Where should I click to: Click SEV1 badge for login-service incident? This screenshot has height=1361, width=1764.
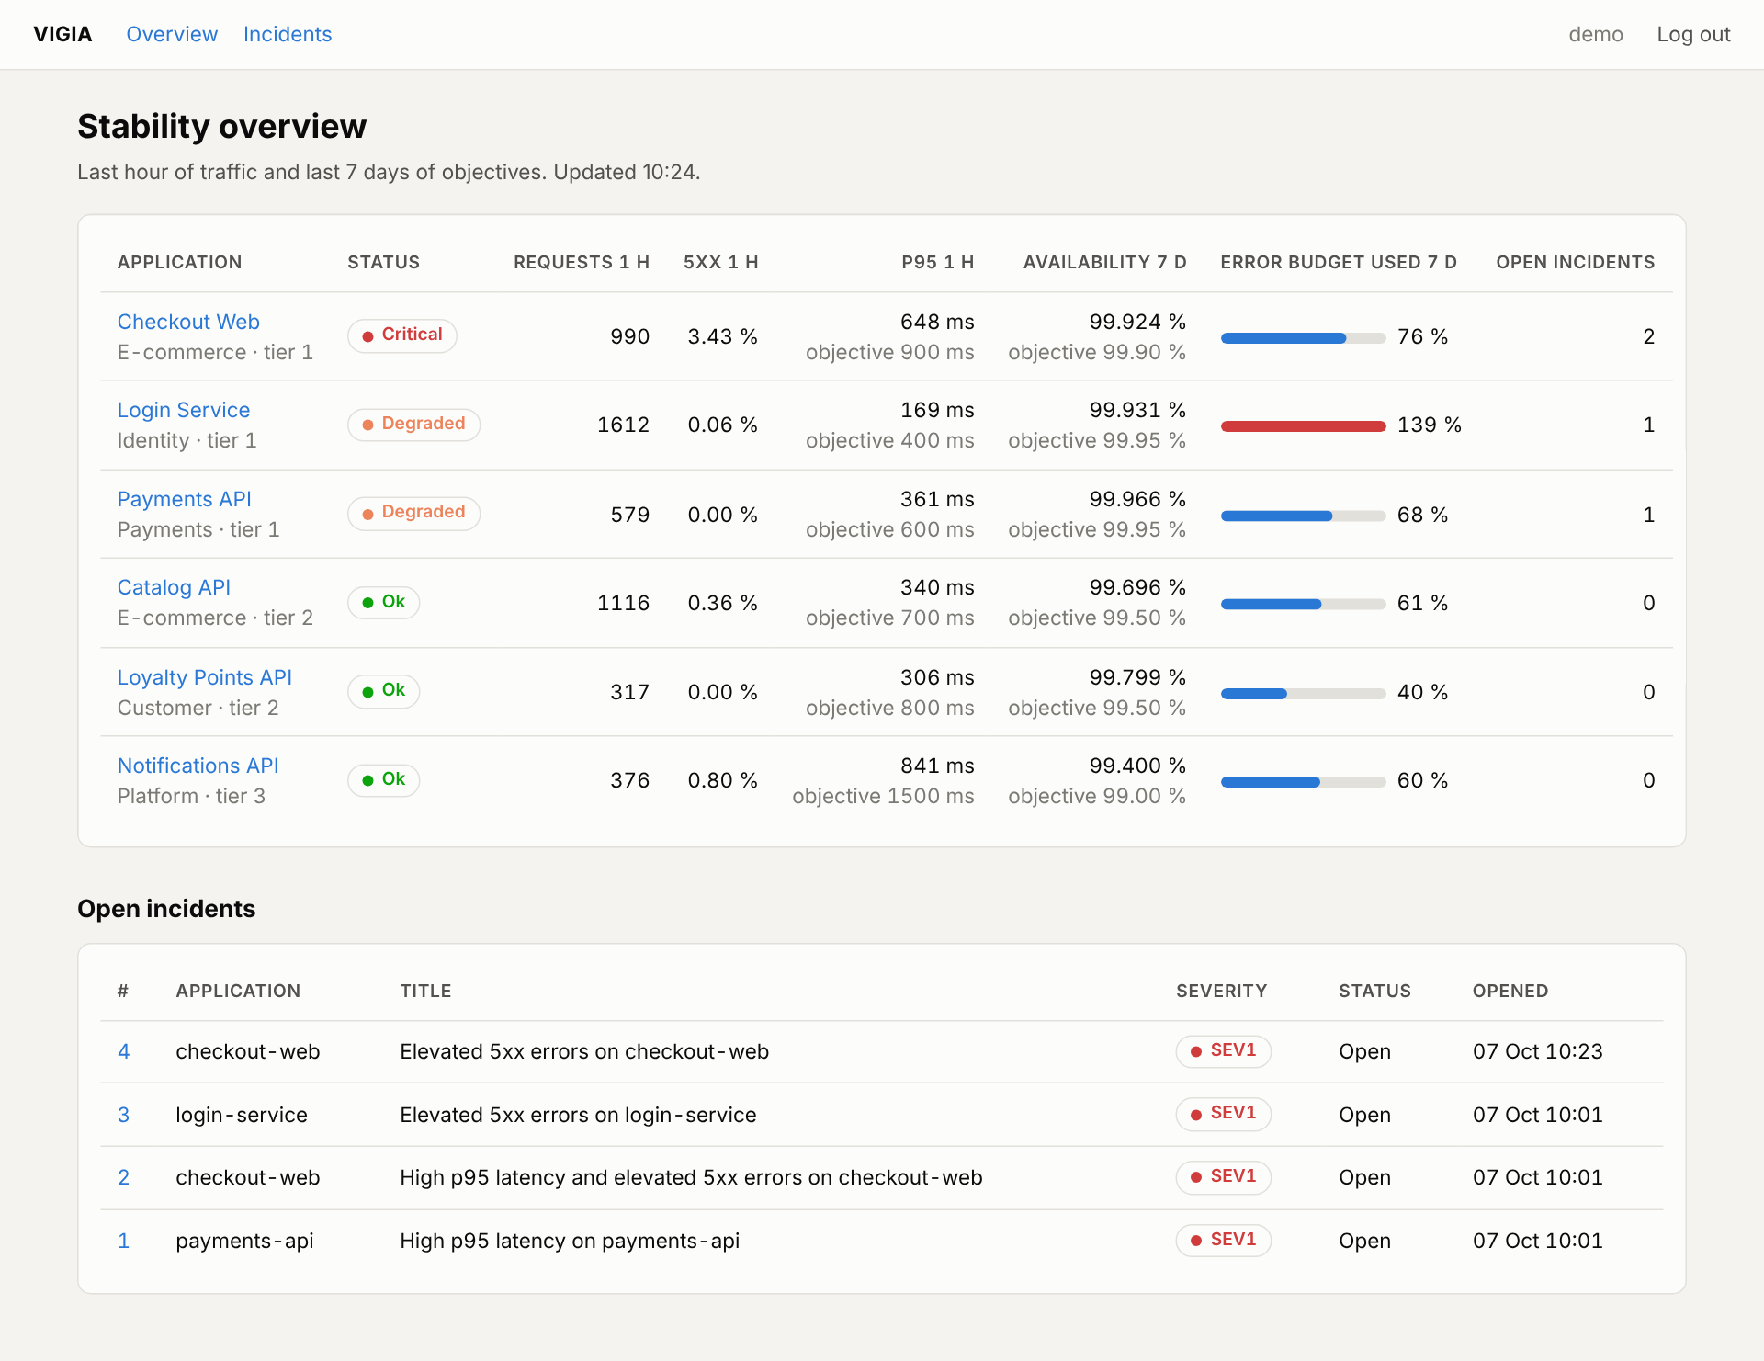coord(1224,1114)
